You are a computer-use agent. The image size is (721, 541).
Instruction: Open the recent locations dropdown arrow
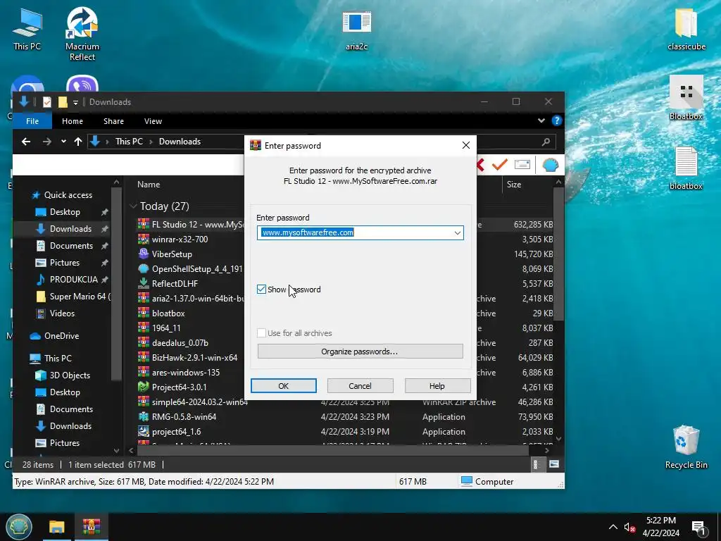coord(63,142)
